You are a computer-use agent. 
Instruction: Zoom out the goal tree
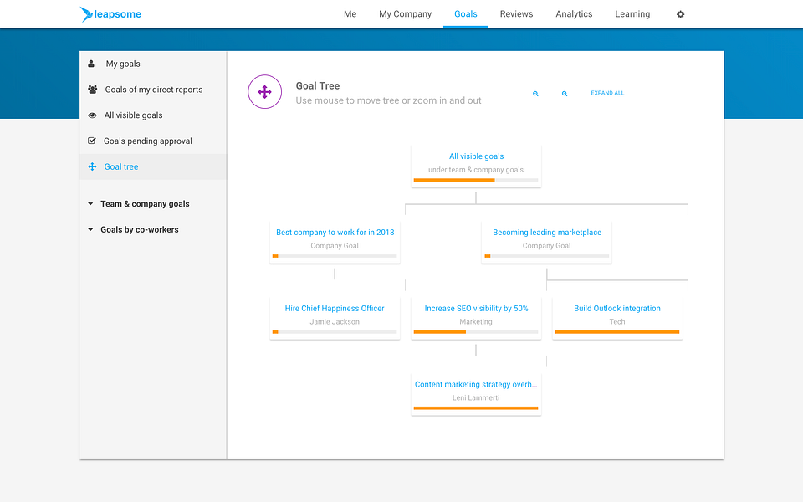click(x=535, y=93)
